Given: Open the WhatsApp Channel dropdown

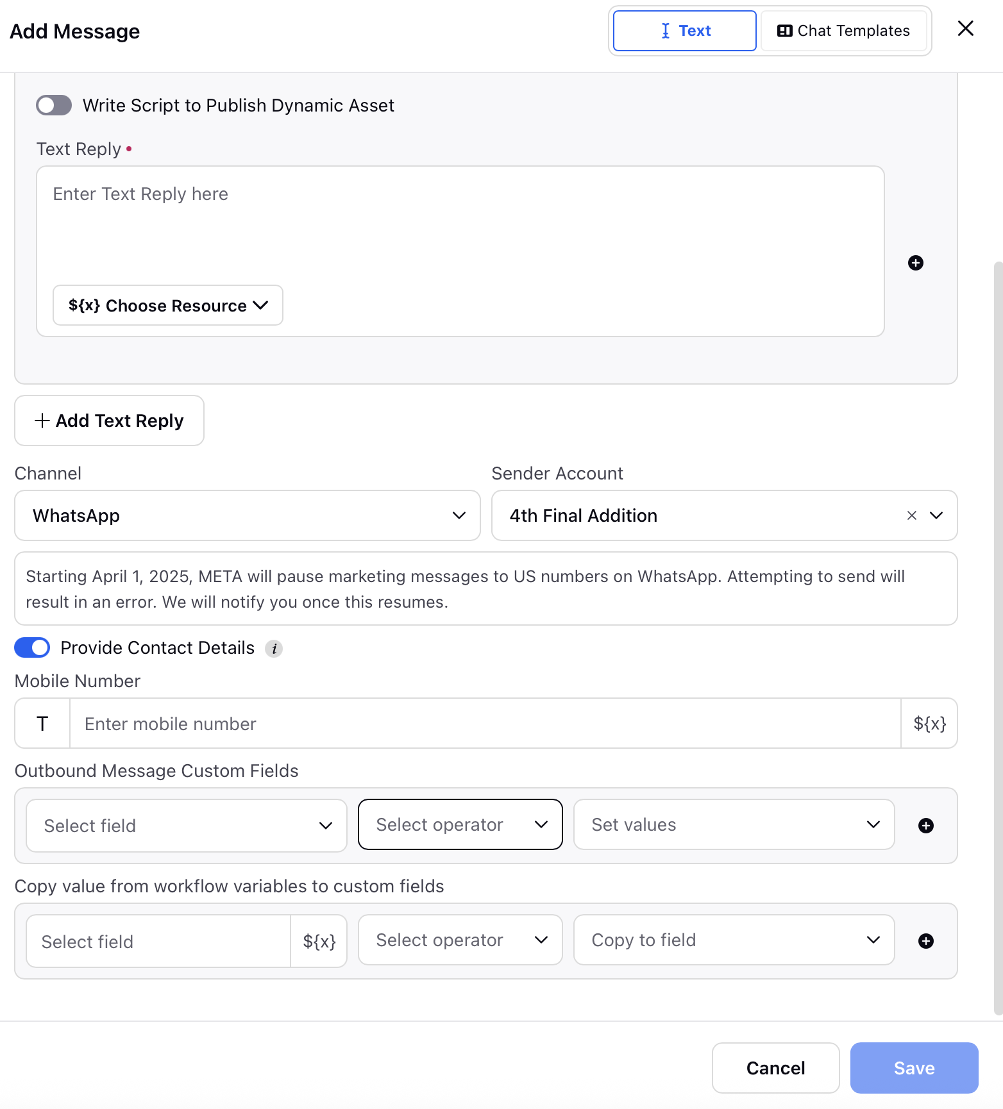Looking at the screenshot, I should pos(248,515).
